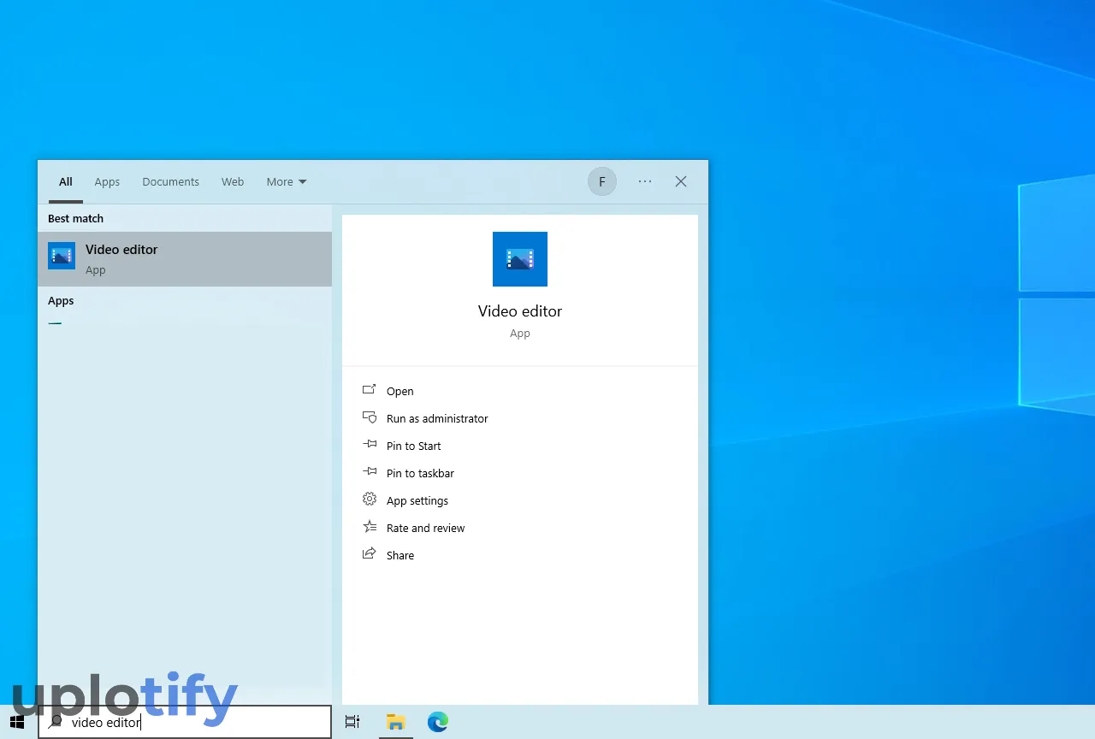Click the Best match heading

[x=75, y=218]
